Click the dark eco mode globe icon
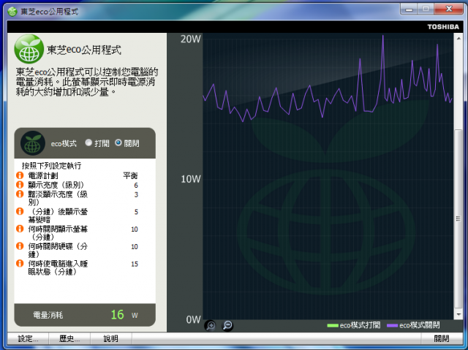The height and width of the screenshot is (350, 468). (32, 143)
